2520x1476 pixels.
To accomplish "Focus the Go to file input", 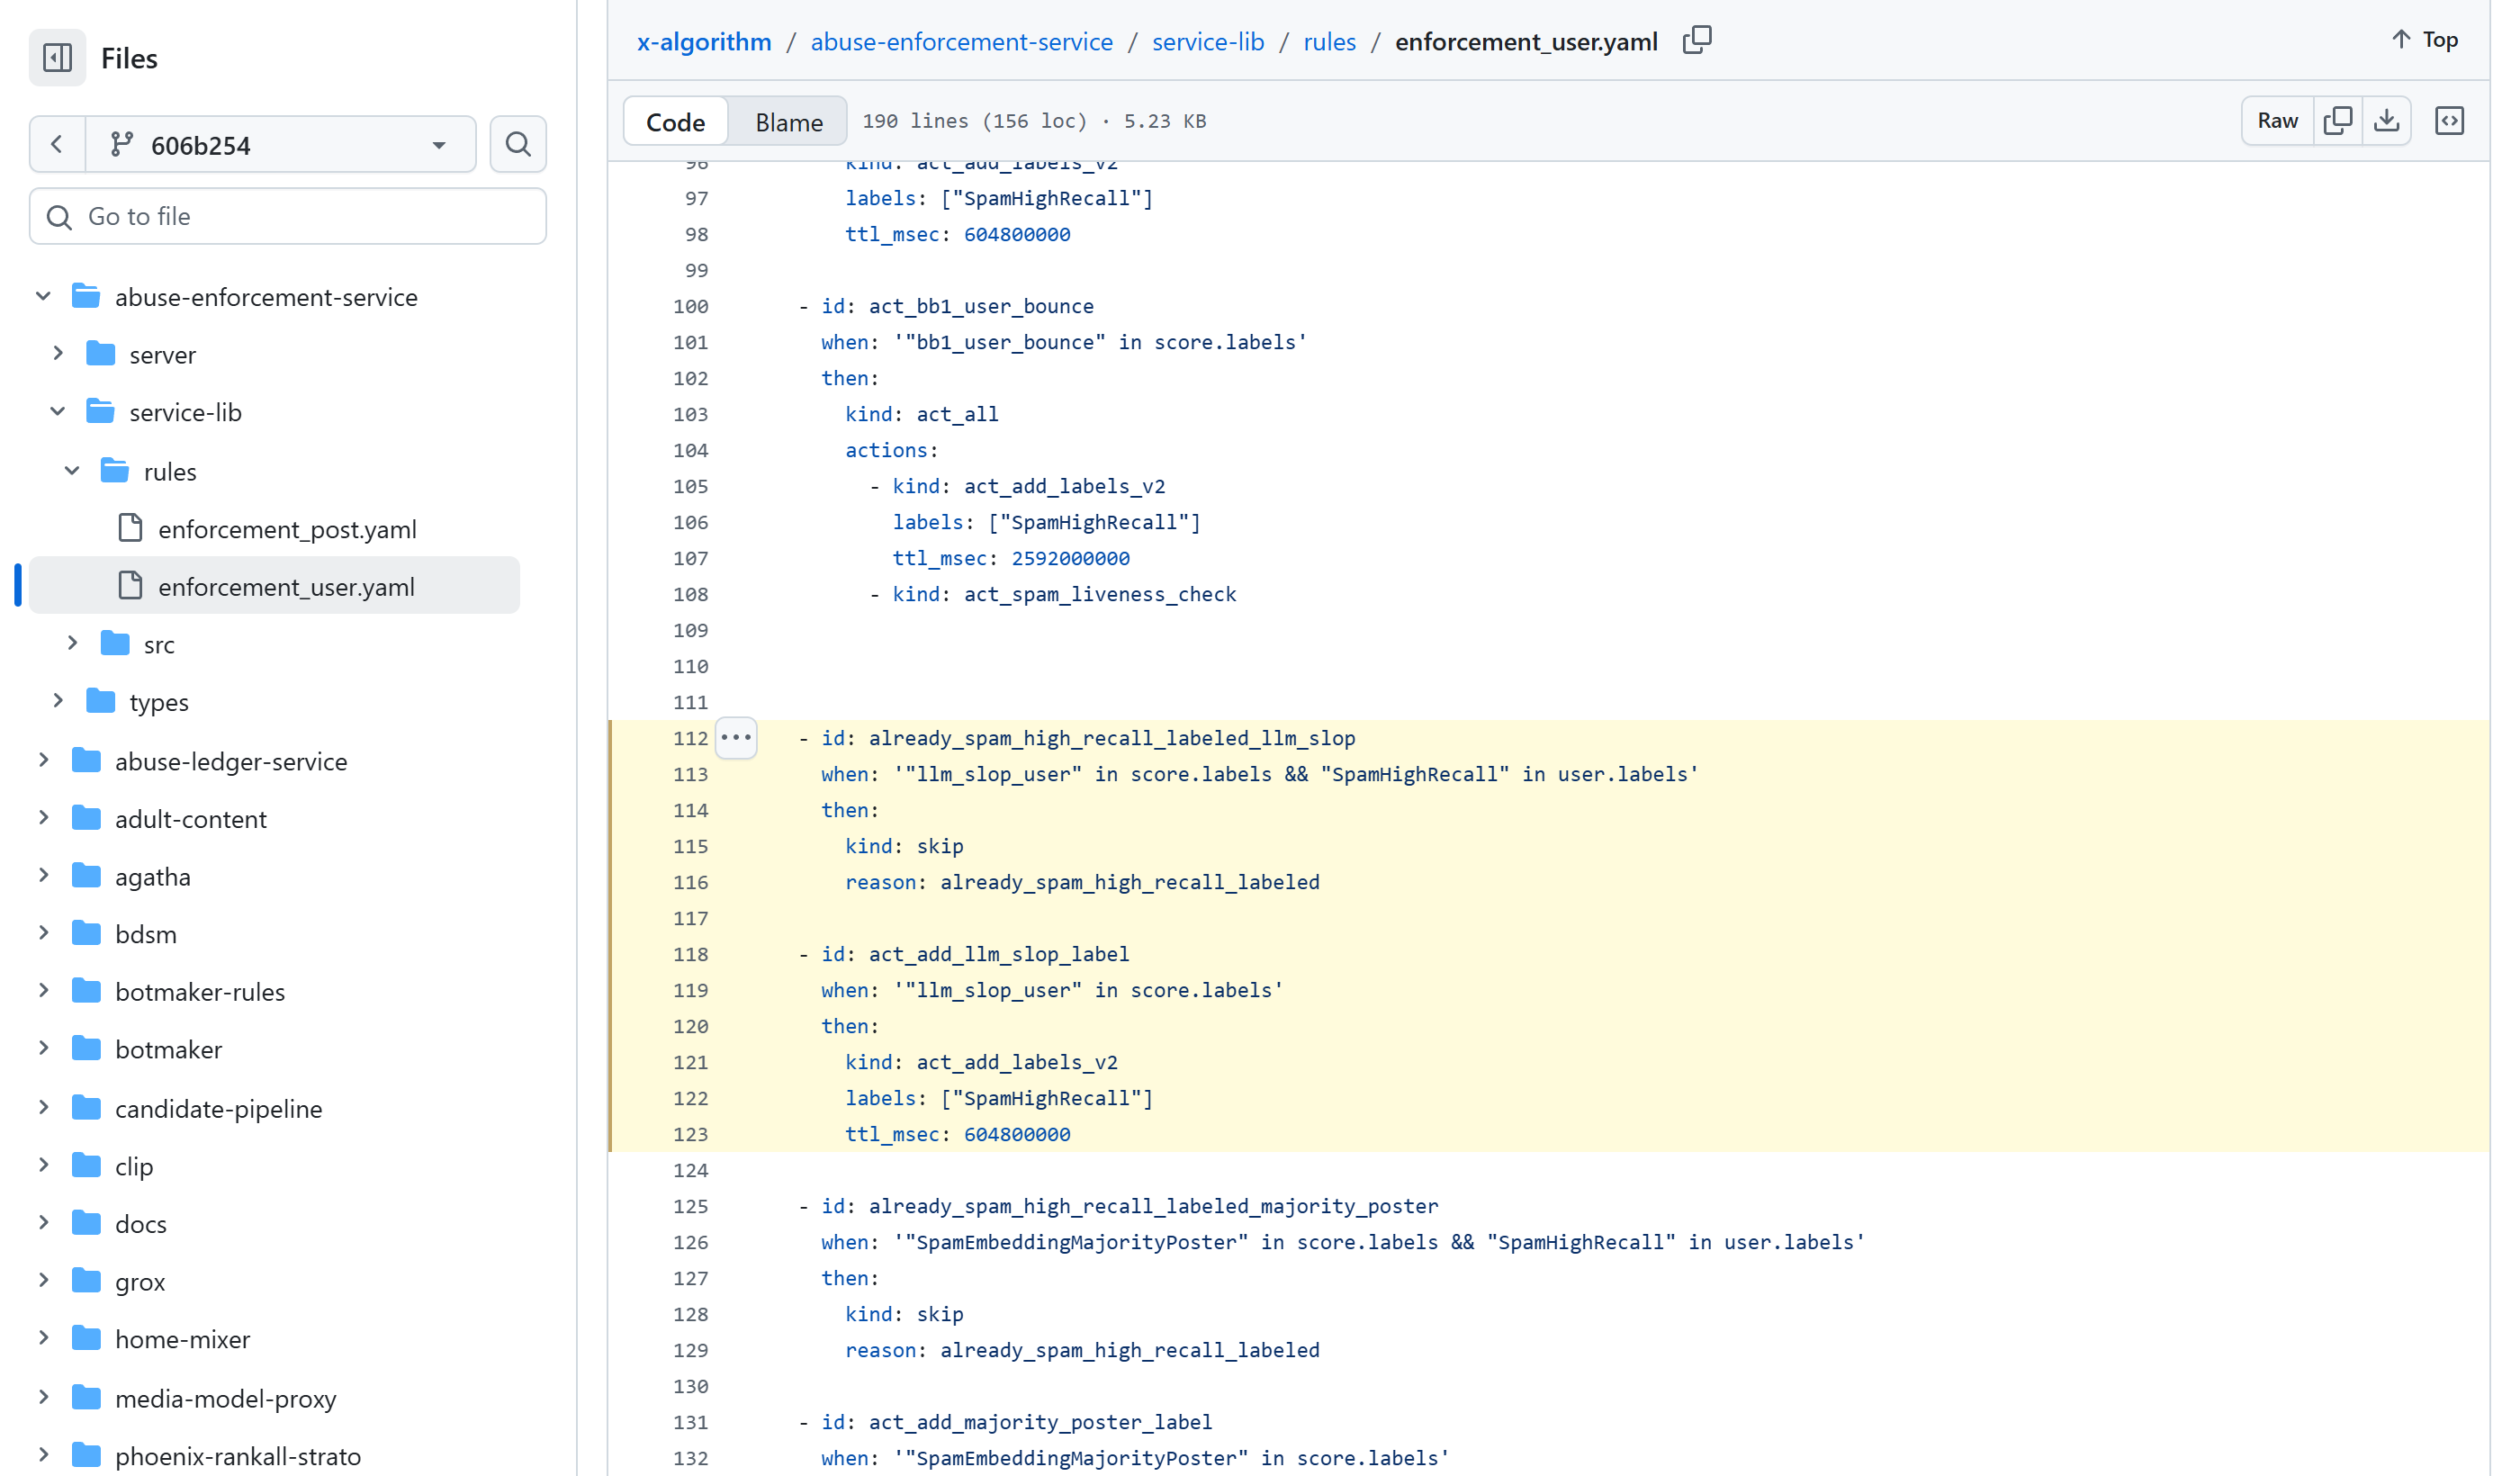I will pyautogui.click(x=288, y=216).
